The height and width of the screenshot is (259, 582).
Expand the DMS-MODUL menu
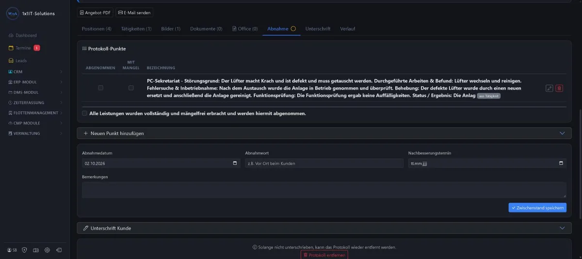click(x=35, y=92)
